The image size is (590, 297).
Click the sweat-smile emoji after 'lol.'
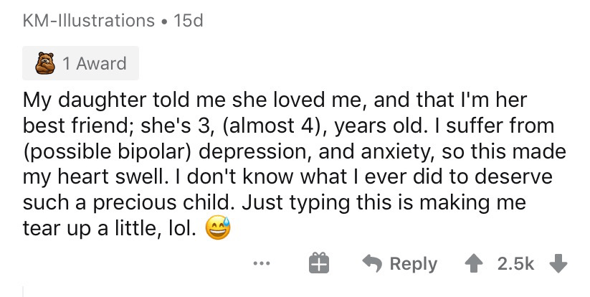coord(218,228)
